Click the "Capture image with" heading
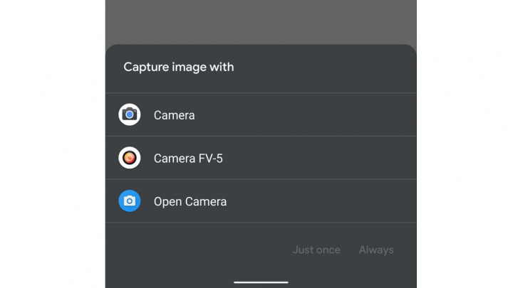Image resolution: width=513 pixels, height=288 pixels. (x=179, y=68)
